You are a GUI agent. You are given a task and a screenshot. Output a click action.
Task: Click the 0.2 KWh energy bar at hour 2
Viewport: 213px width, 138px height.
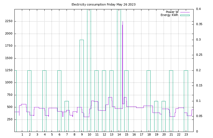pos(29,101)
